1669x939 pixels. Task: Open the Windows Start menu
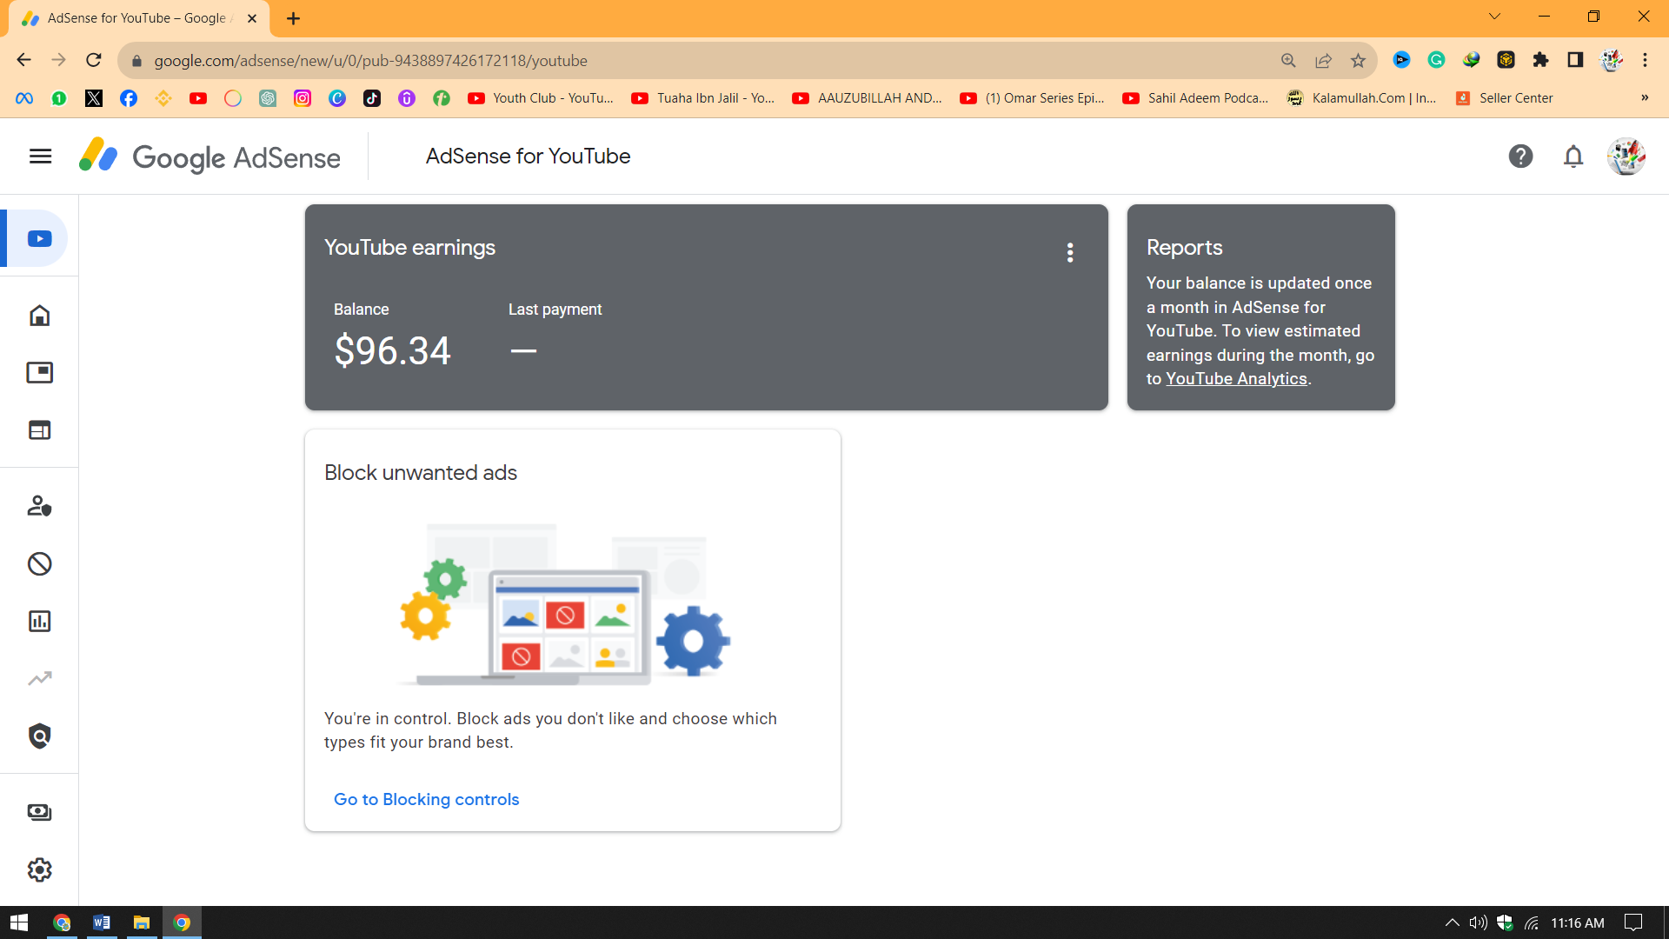click(x=19, y=922)
